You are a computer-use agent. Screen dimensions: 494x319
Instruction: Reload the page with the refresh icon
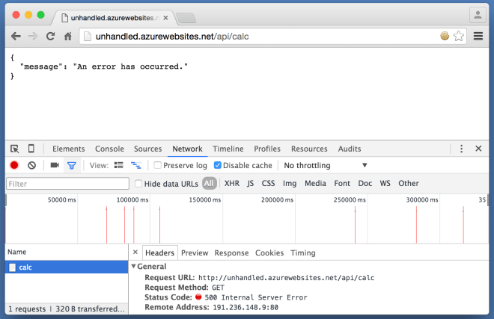(x=50, y=37)
